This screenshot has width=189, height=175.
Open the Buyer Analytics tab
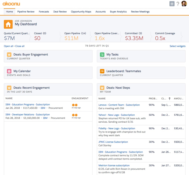[x=118, y=12]
